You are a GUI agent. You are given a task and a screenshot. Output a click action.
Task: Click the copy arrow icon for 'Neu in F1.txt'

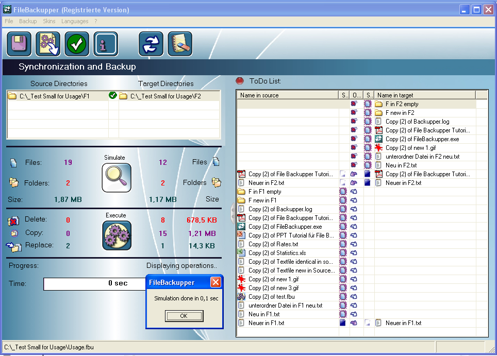[x=354, y=314]
